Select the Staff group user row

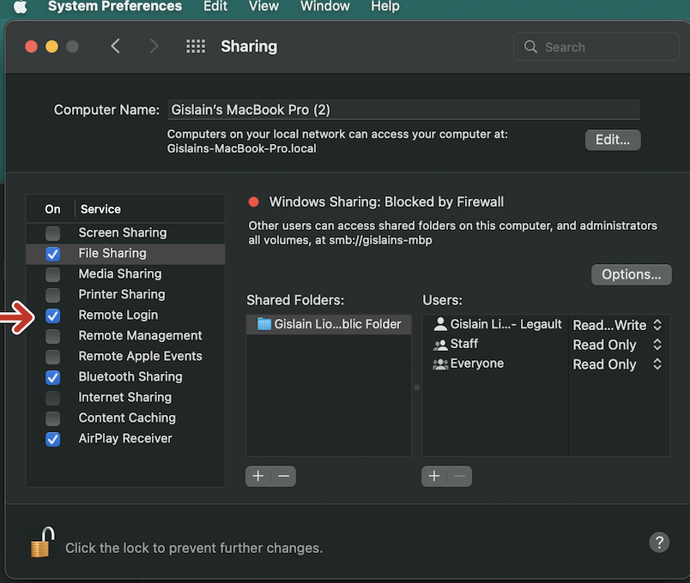(x=495, y=345)
